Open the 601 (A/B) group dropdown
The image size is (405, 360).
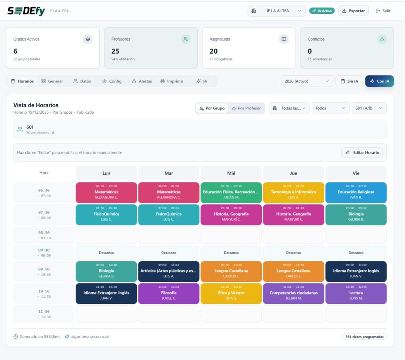point(369,108)
